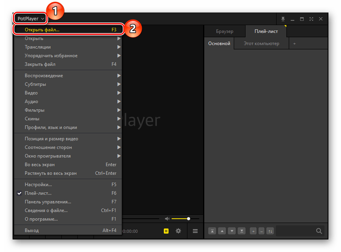Screen dimensions: 341x252
Task: Remove playlist item with minus icon
Action: [262, 231]
